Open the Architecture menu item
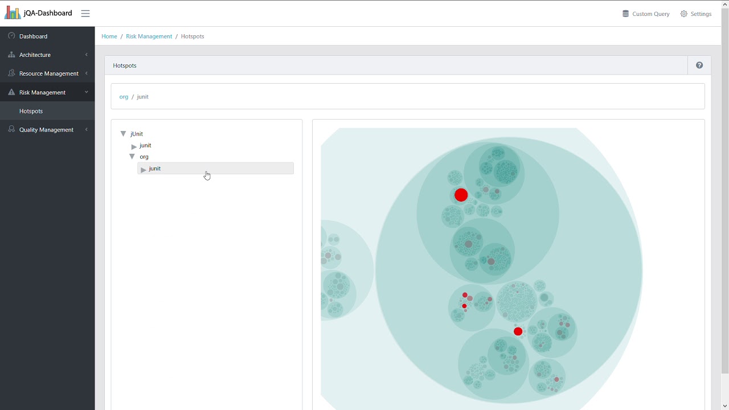Viewport: 729px width, 410px height. (x=47, y=55)
